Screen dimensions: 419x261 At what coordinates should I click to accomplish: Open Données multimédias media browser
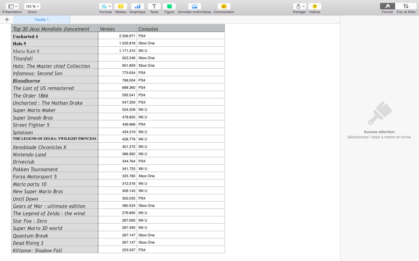coord(195,6)
